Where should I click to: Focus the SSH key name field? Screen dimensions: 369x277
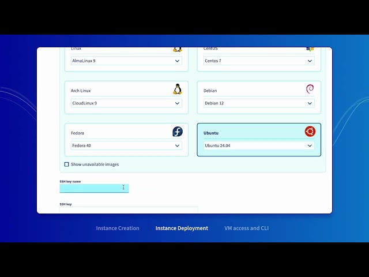click(x=94, y=188)
